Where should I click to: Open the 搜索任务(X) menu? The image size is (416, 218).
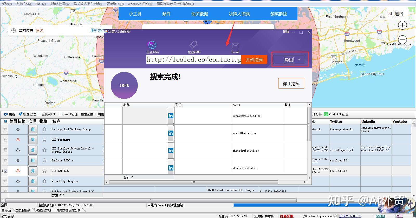[24, 4]
